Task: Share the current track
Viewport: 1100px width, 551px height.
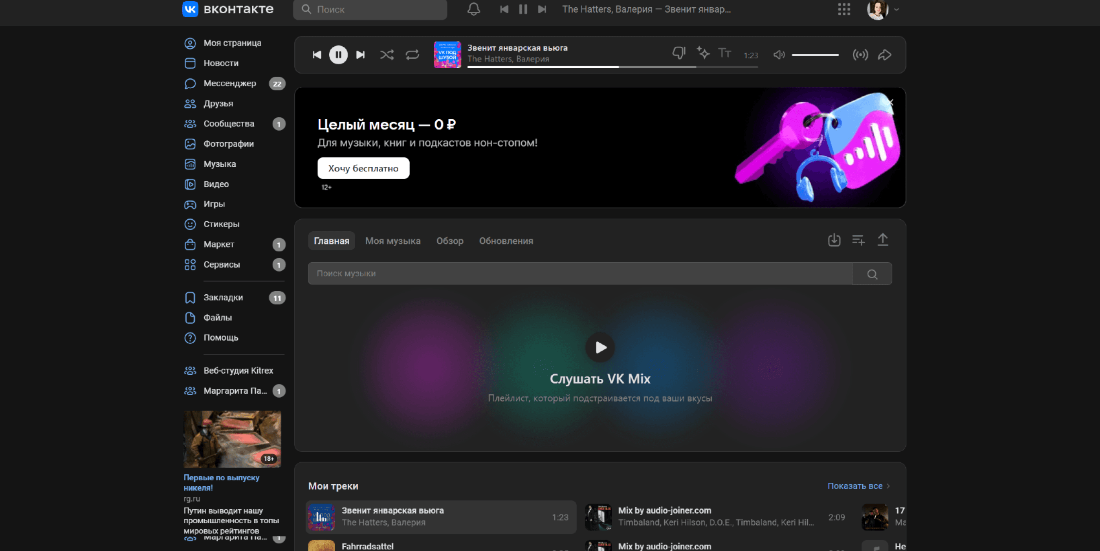Action: (884, 55)
